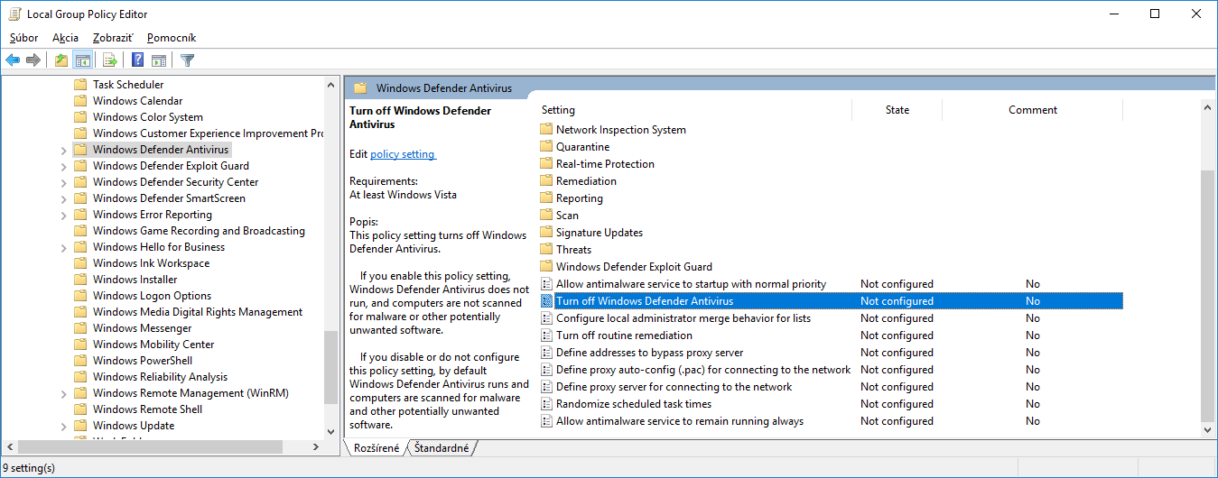Select Windows Calendar in the tree
1218x478 pixels.
click(137, 101)
